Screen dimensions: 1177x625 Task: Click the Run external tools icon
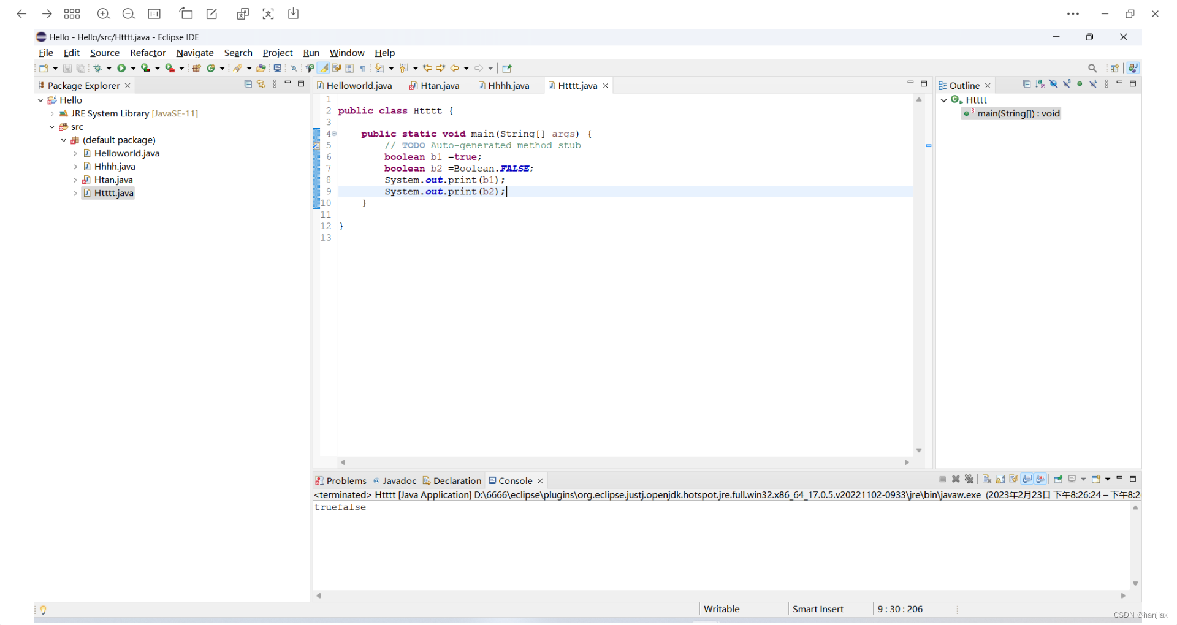(170, 68)
